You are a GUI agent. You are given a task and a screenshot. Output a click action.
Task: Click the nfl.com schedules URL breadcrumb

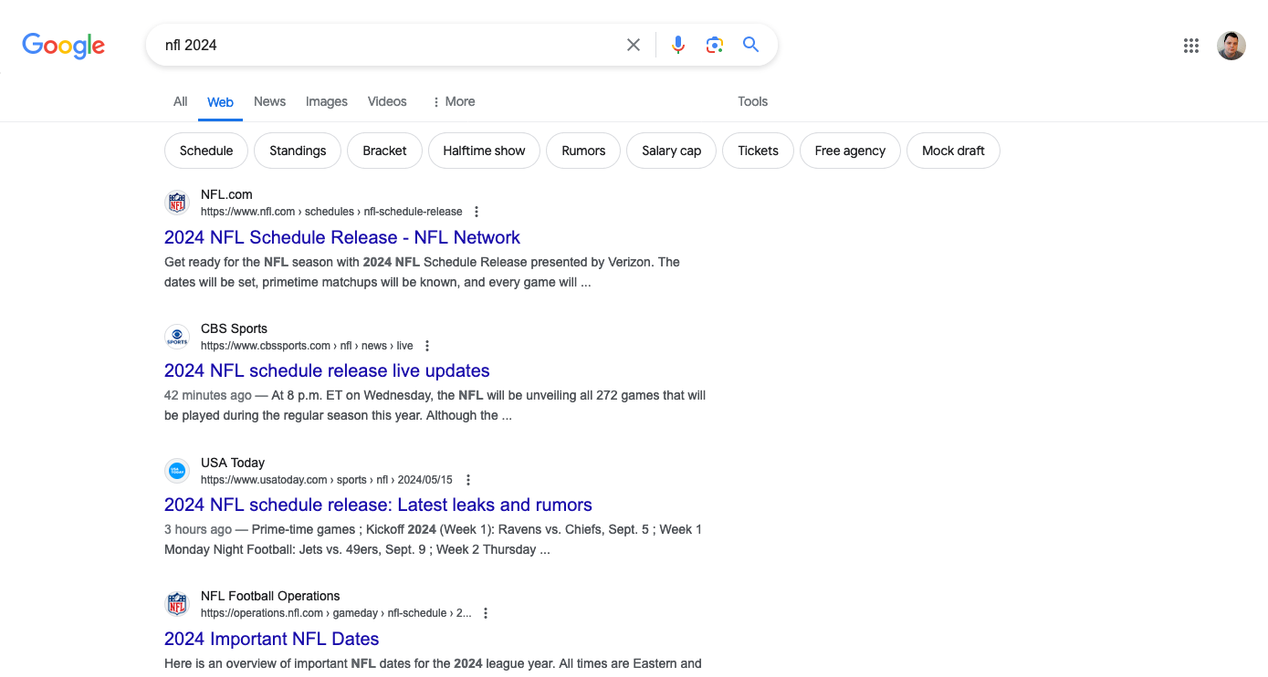(x=331, y=212)
